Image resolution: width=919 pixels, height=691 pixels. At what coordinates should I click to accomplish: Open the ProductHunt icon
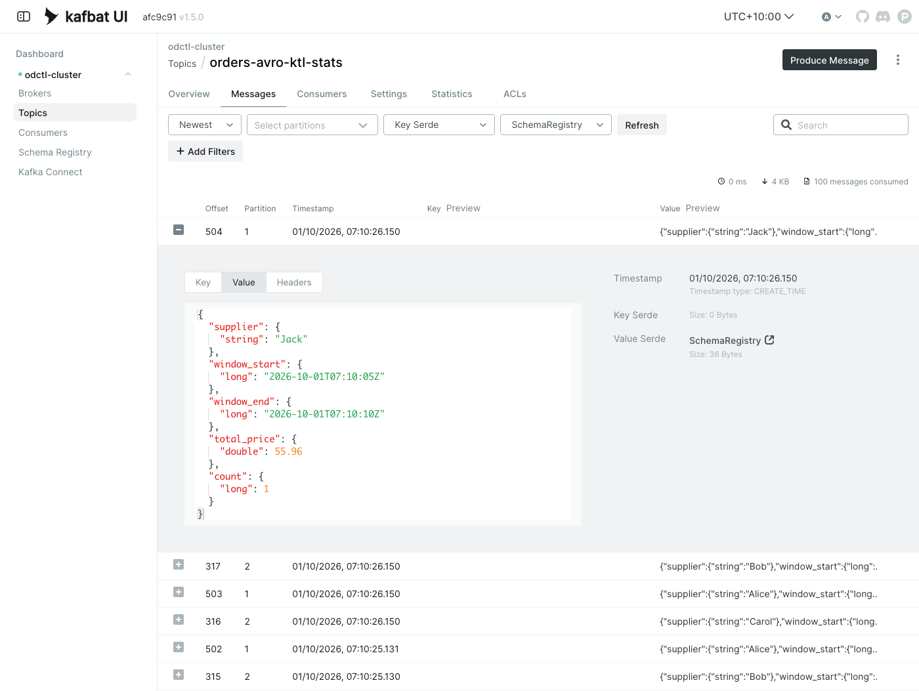pos(905,16)
